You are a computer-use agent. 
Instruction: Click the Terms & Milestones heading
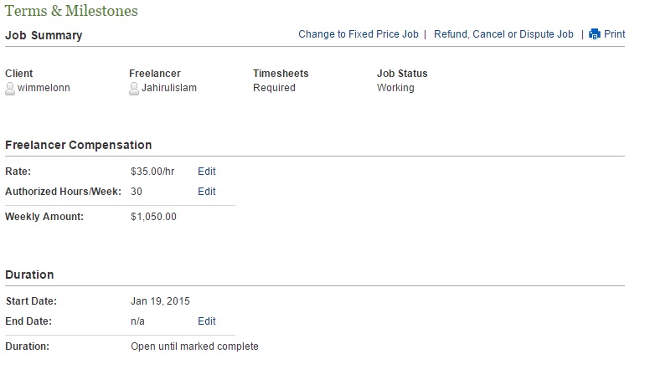(x=71, y=11)
